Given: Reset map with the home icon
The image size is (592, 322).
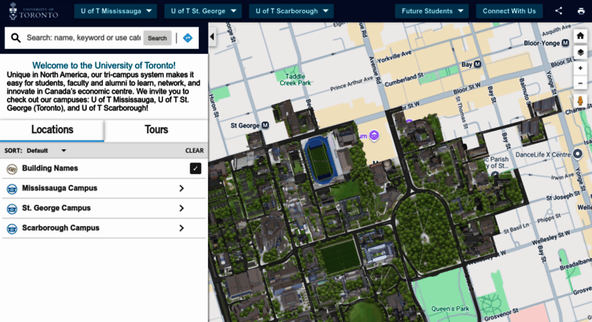Looking at the screenshot, I should (581, 36).
